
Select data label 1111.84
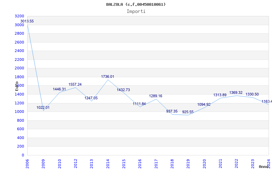139,104
